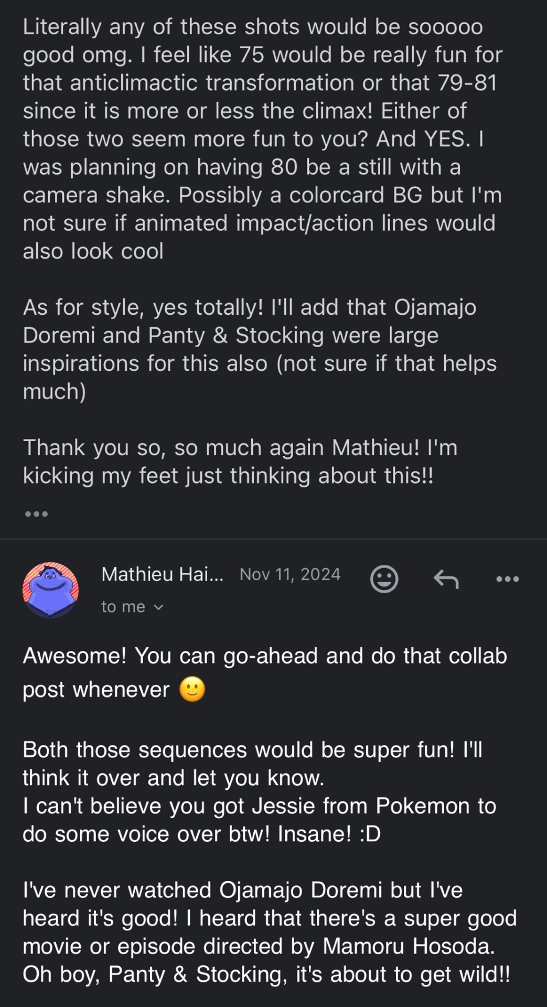Tap the 'Jessie from Pokemon' sentence
Viewport: 547px width, 1007px height.
click(x=259, y=820)
